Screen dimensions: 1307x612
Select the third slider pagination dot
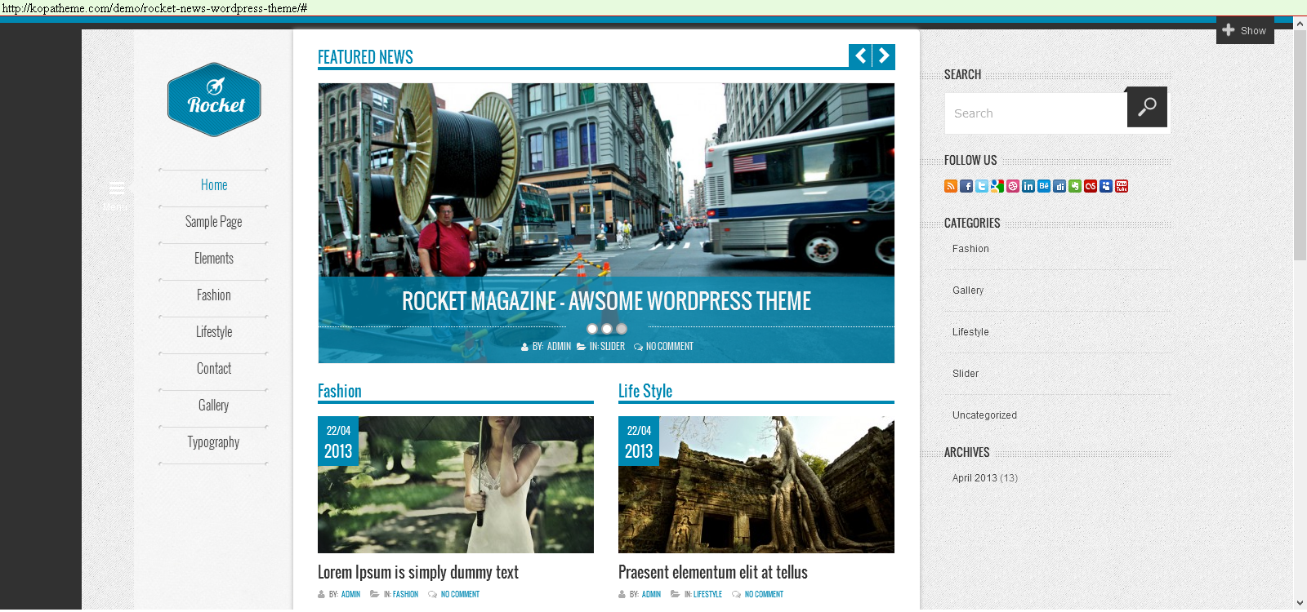pos(622,329)
